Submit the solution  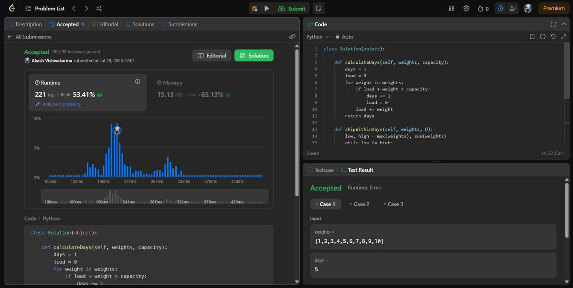click(x=292, y=9)
